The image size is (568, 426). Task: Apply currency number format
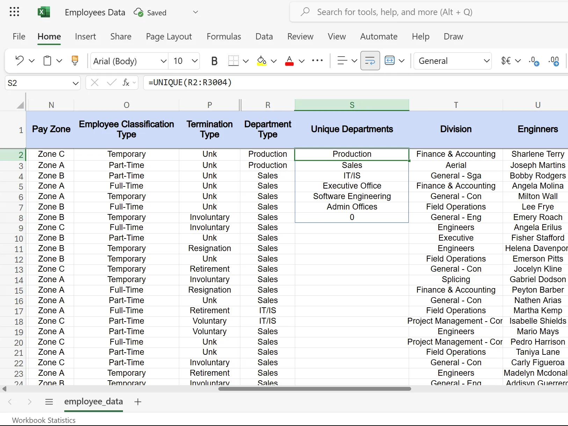(x=506, y=61)
